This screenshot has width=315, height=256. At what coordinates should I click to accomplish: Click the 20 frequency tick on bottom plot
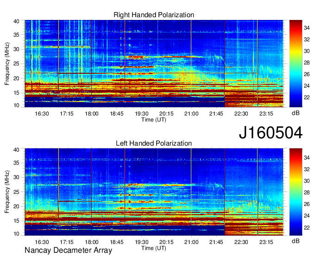click(16, 206)
